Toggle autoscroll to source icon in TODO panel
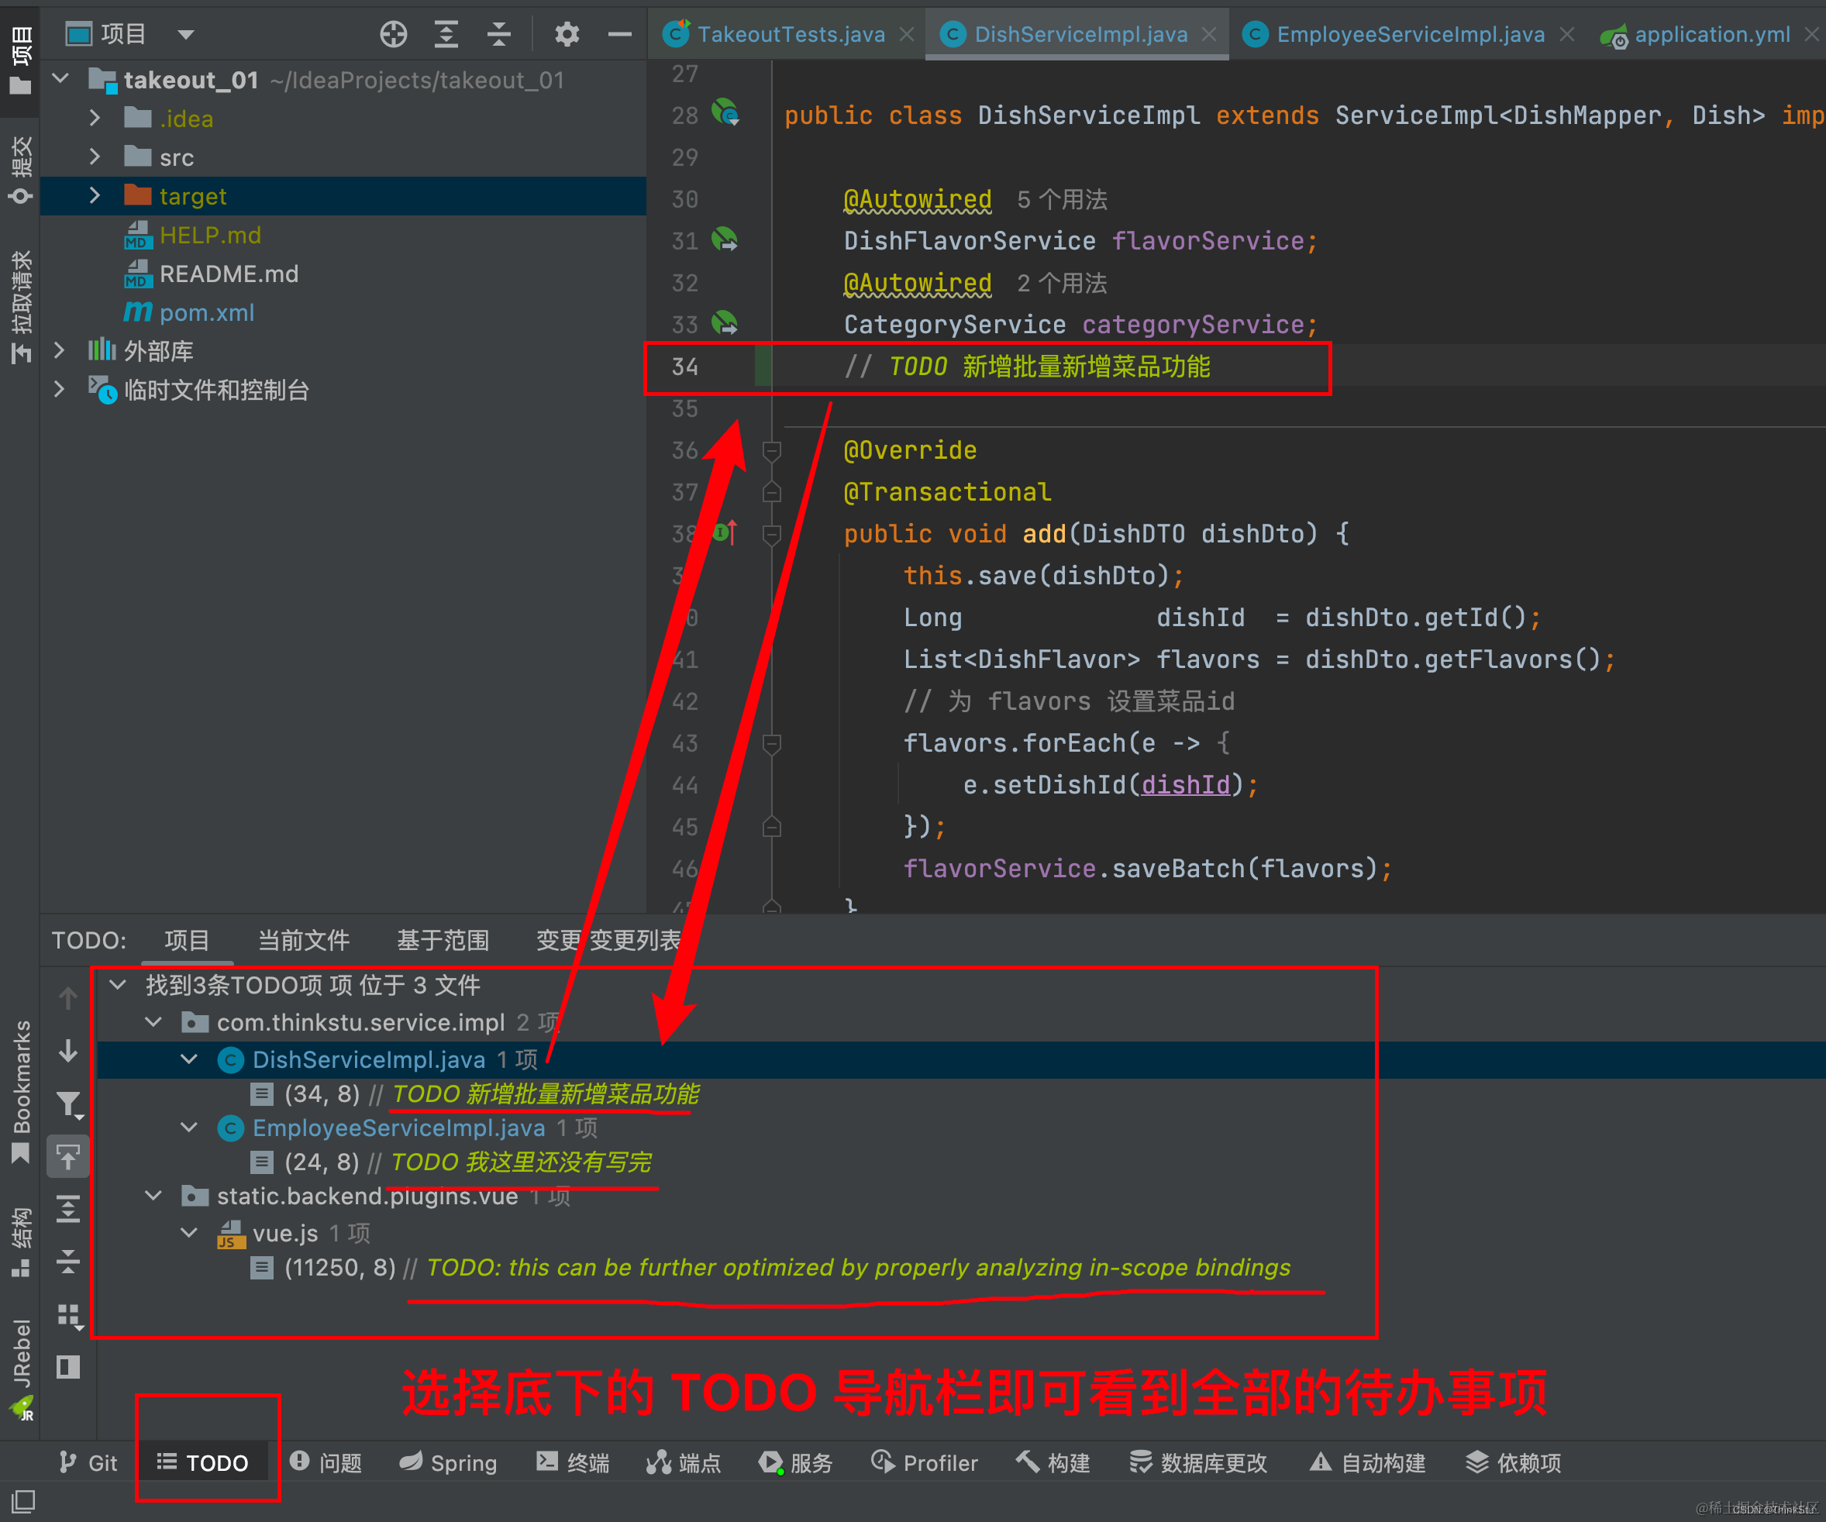The height and width of the screenshot is (1522, 1826). tap(68, 1157)
